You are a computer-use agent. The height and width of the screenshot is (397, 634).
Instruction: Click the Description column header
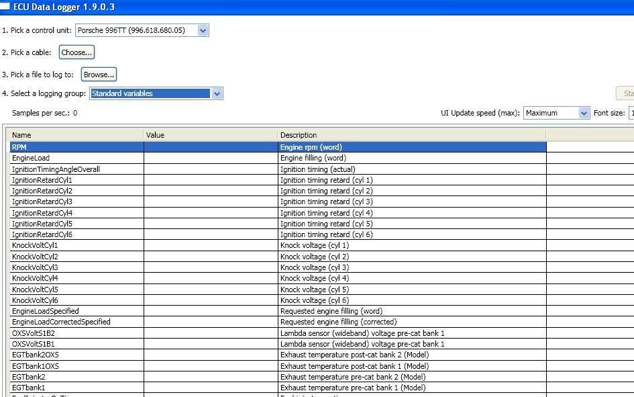(411, 135)
